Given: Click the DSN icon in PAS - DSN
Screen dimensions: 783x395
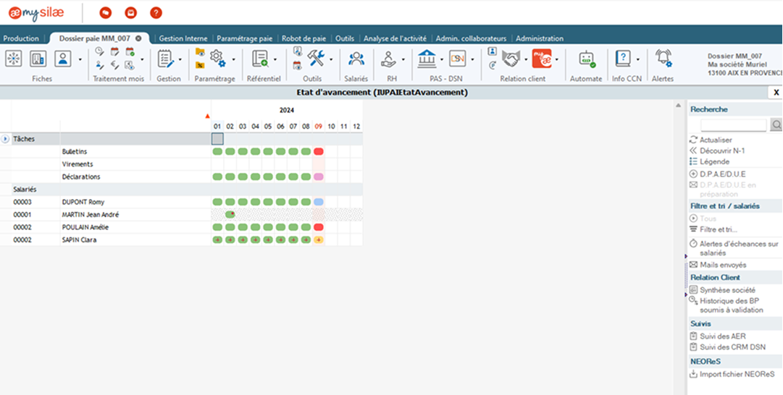Looking at the screenshot, I should point(457,59).
